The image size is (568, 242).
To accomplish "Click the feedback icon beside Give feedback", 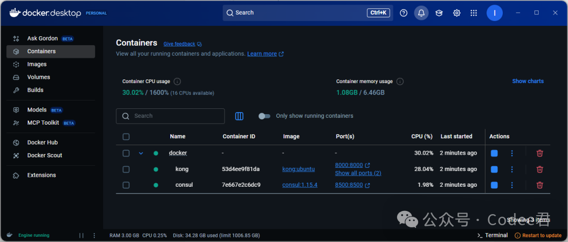I will [200, 44].
